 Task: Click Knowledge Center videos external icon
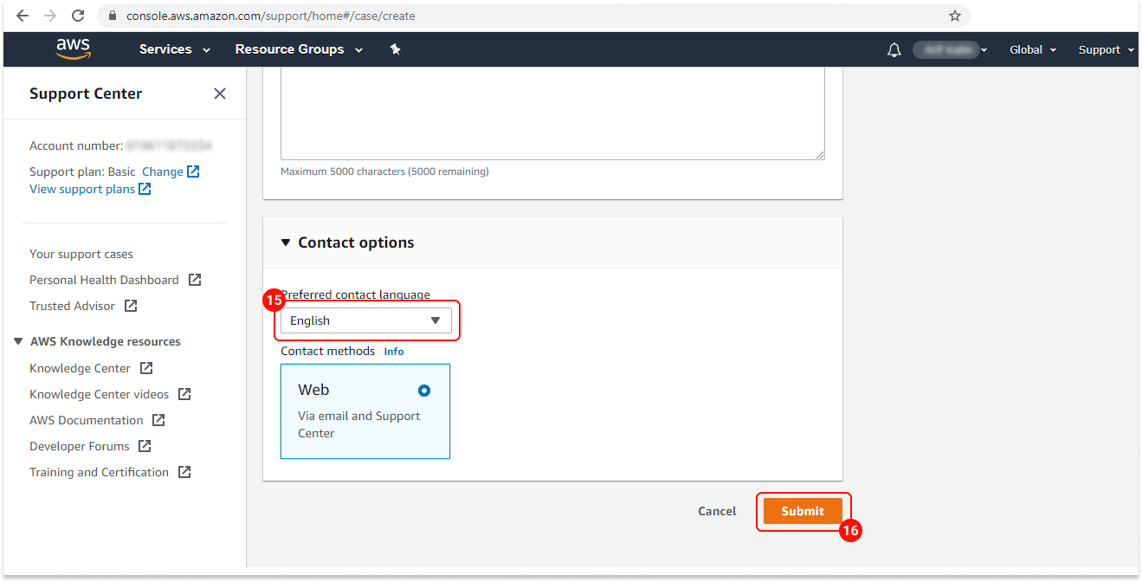(x=183, y=393)
